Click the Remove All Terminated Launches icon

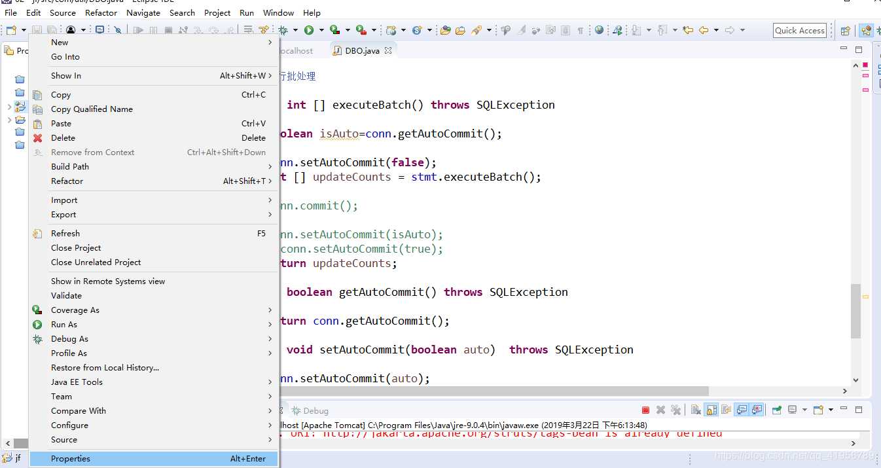tap(676, 410)
